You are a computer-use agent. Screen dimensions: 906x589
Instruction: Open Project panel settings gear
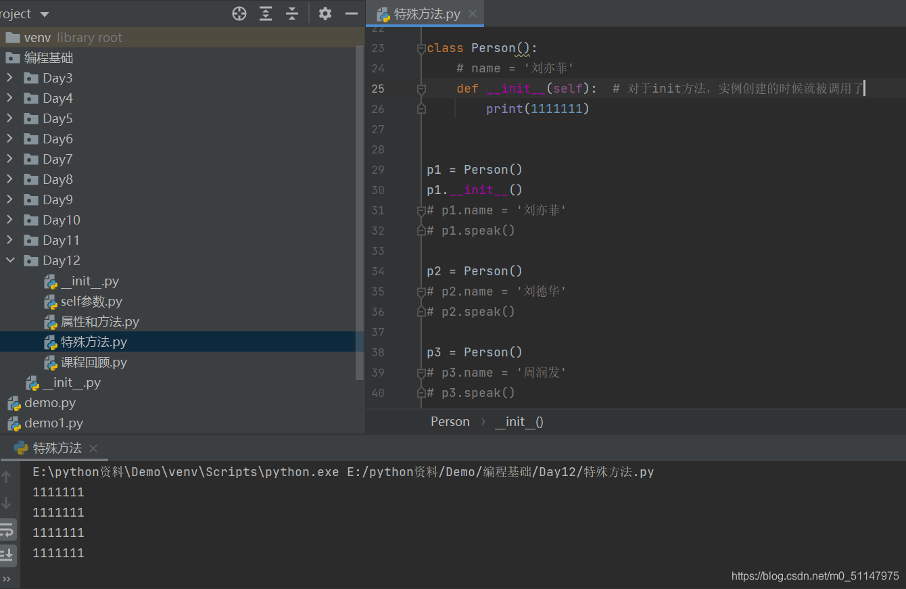[325, 14]
